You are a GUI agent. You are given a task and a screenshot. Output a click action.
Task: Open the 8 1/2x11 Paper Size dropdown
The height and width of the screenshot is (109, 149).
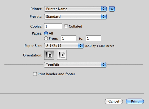pyautogui.click(x=64, y=46)
